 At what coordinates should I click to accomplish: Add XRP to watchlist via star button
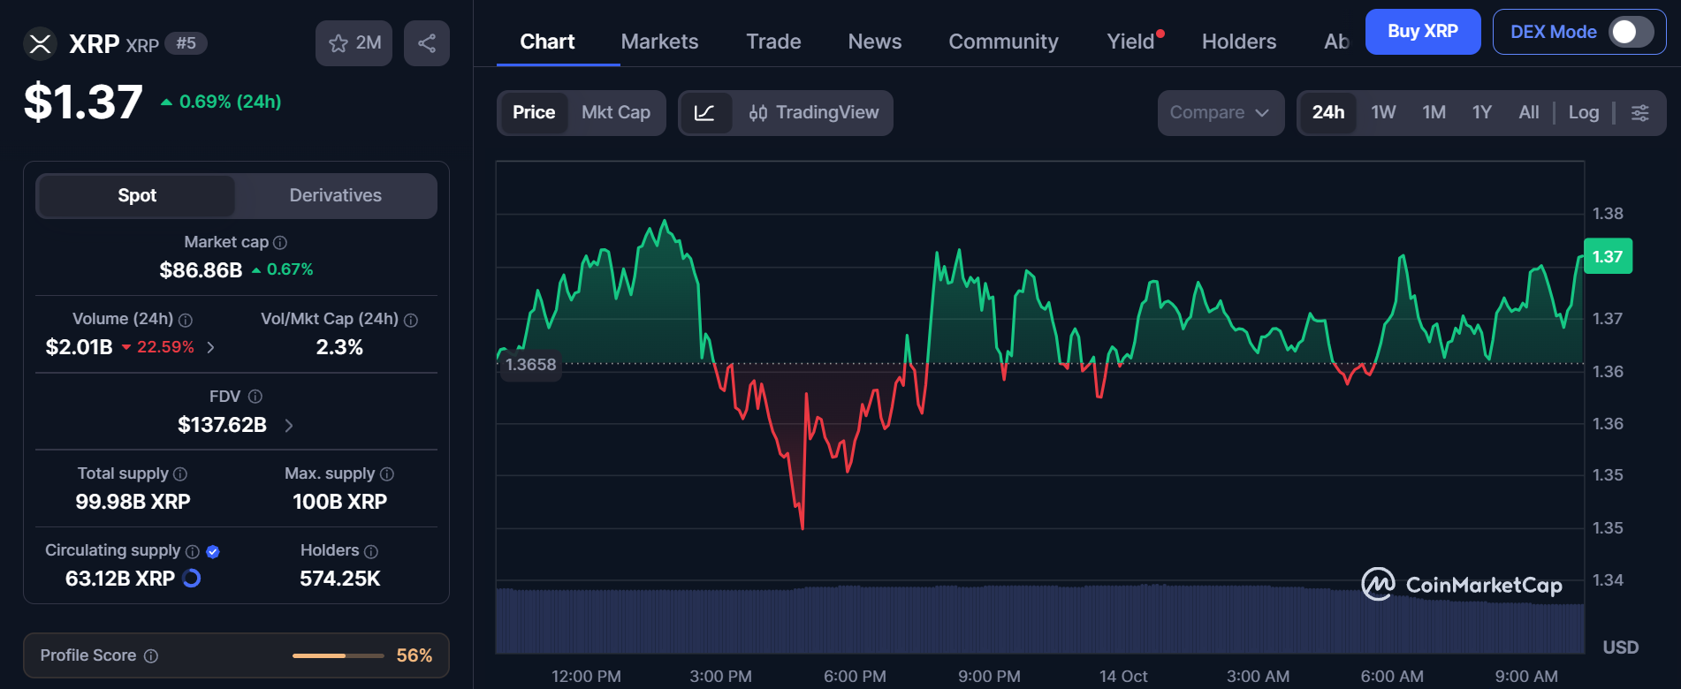pyautogui.click(x=354, y=43)
